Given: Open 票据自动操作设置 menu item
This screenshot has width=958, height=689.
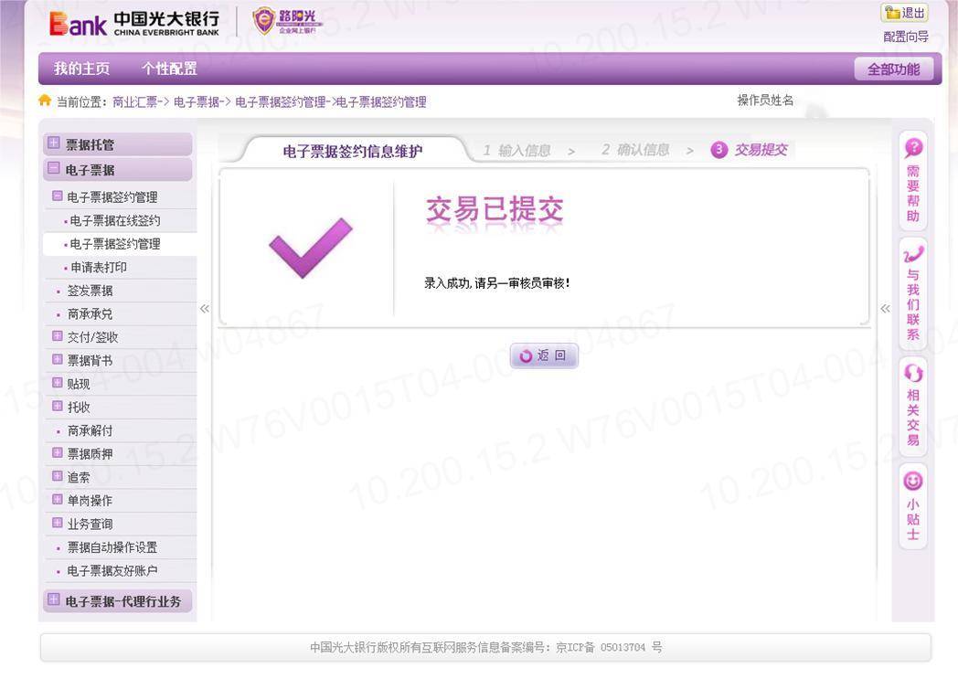Looking at the screenshot, I should point(112,547).
